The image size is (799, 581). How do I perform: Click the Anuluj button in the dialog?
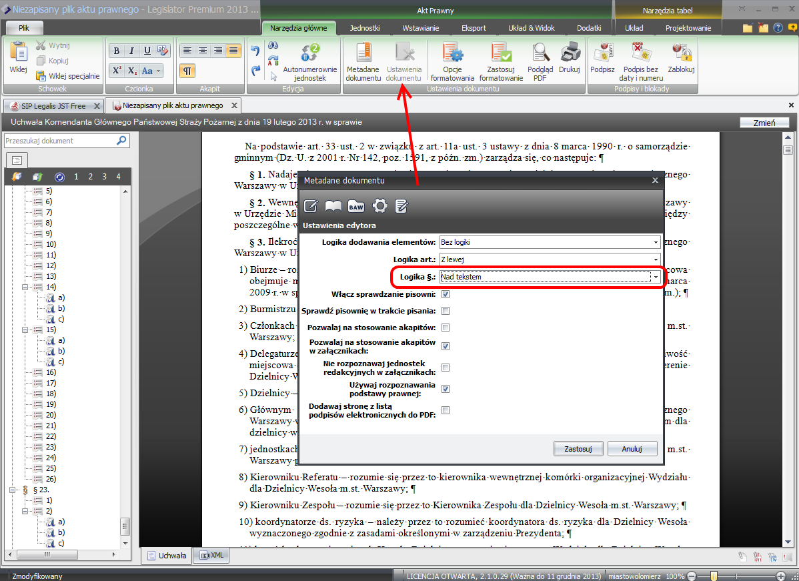[x=632, y=449]
